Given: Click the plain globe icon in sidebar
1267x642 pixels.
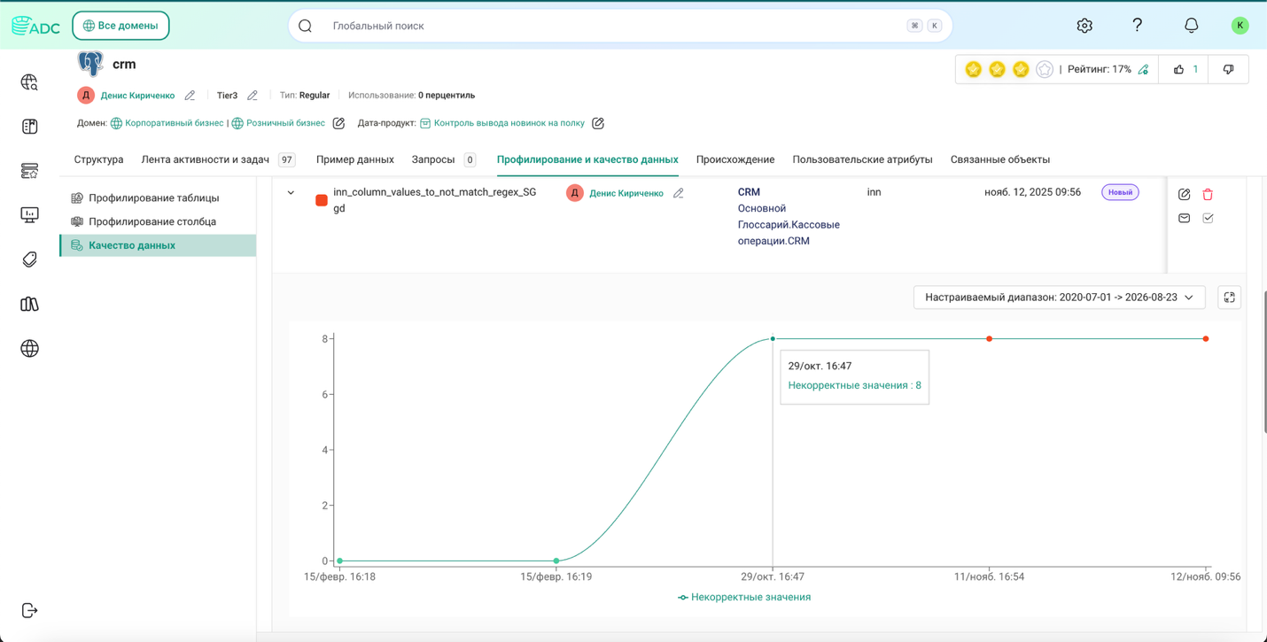Looking at the screenshot, I should 29,348.
